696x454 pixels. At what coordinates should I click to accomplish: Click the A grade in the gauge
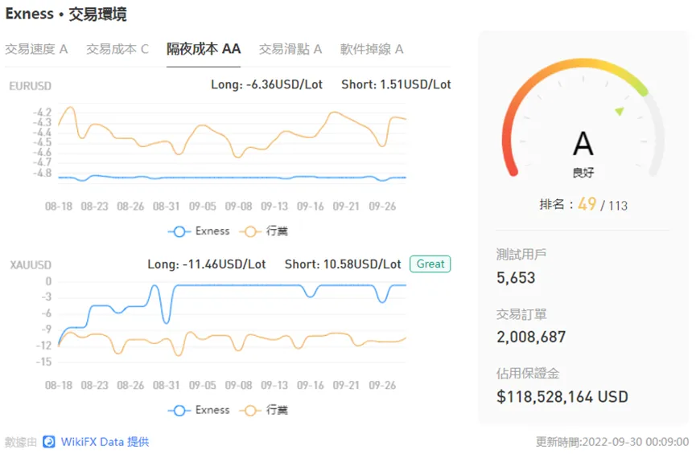click(583, 144)
